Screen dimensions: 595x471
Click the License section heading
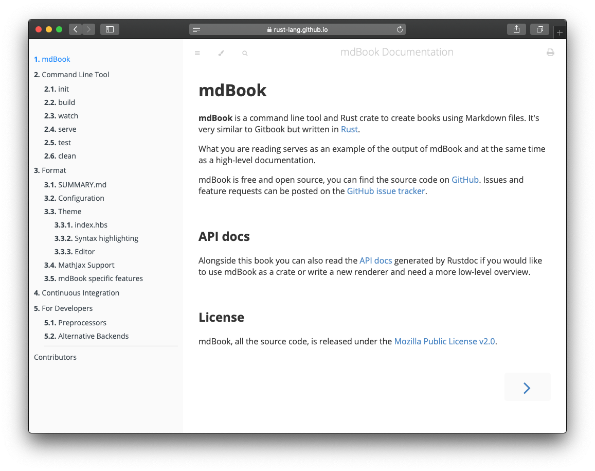pos(221,317)
